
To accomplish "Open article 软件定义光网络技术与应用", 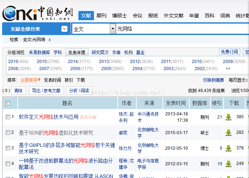I will click(49, 117).
